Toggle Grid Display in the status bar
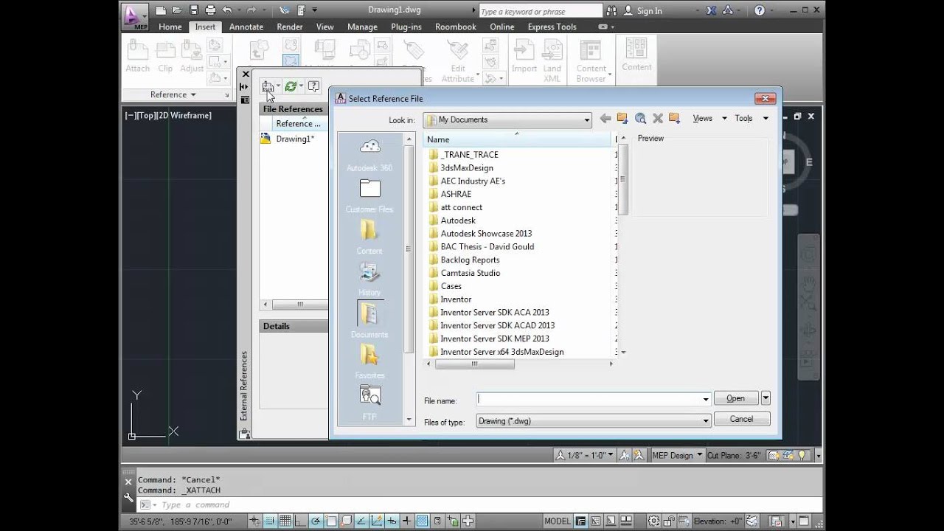 click(285, 521)
